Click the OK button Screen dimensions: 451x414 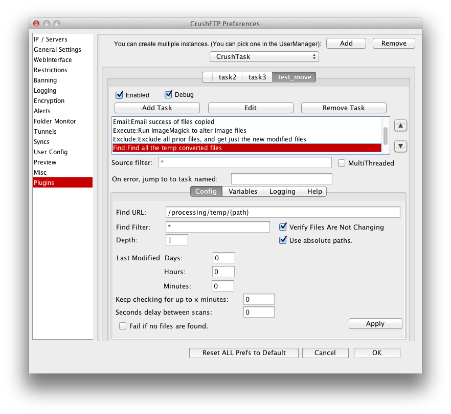coord(377,353)
